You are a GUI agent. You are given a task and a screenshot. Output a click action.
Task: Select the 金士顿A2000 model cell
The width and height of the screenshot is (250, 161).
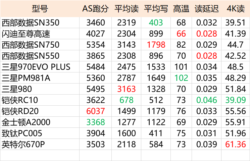click(40, 122)
